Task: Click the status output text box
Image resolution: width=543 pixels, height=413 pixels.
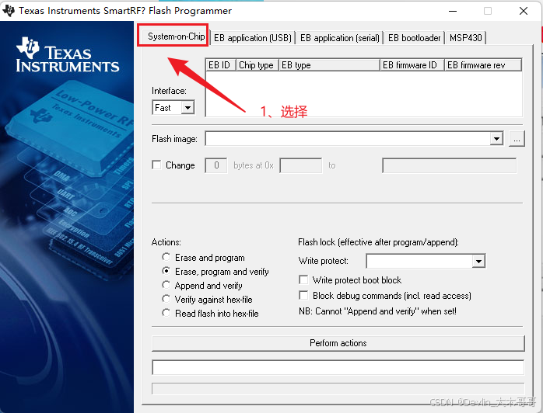Action: point(338,367)
